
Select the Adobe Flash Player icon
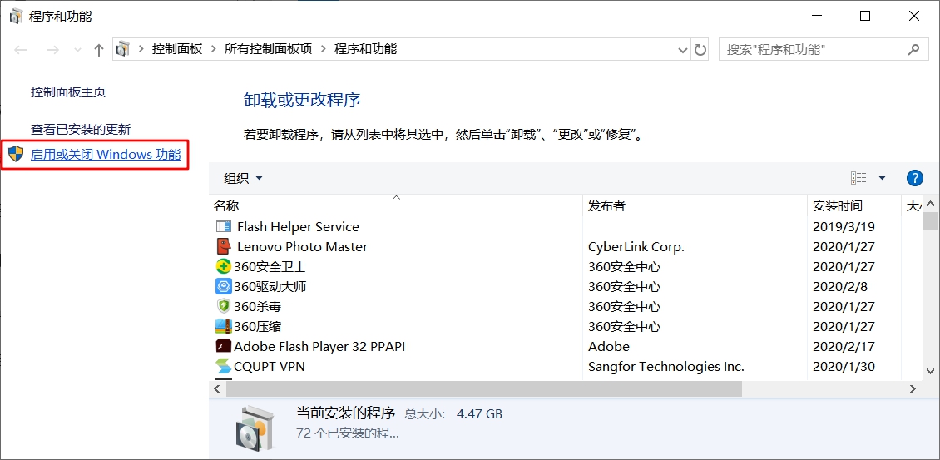click(224, 346)
